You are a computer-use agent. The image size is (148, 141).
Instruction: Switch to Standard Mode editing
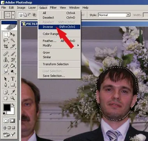[x=6, y=121]
